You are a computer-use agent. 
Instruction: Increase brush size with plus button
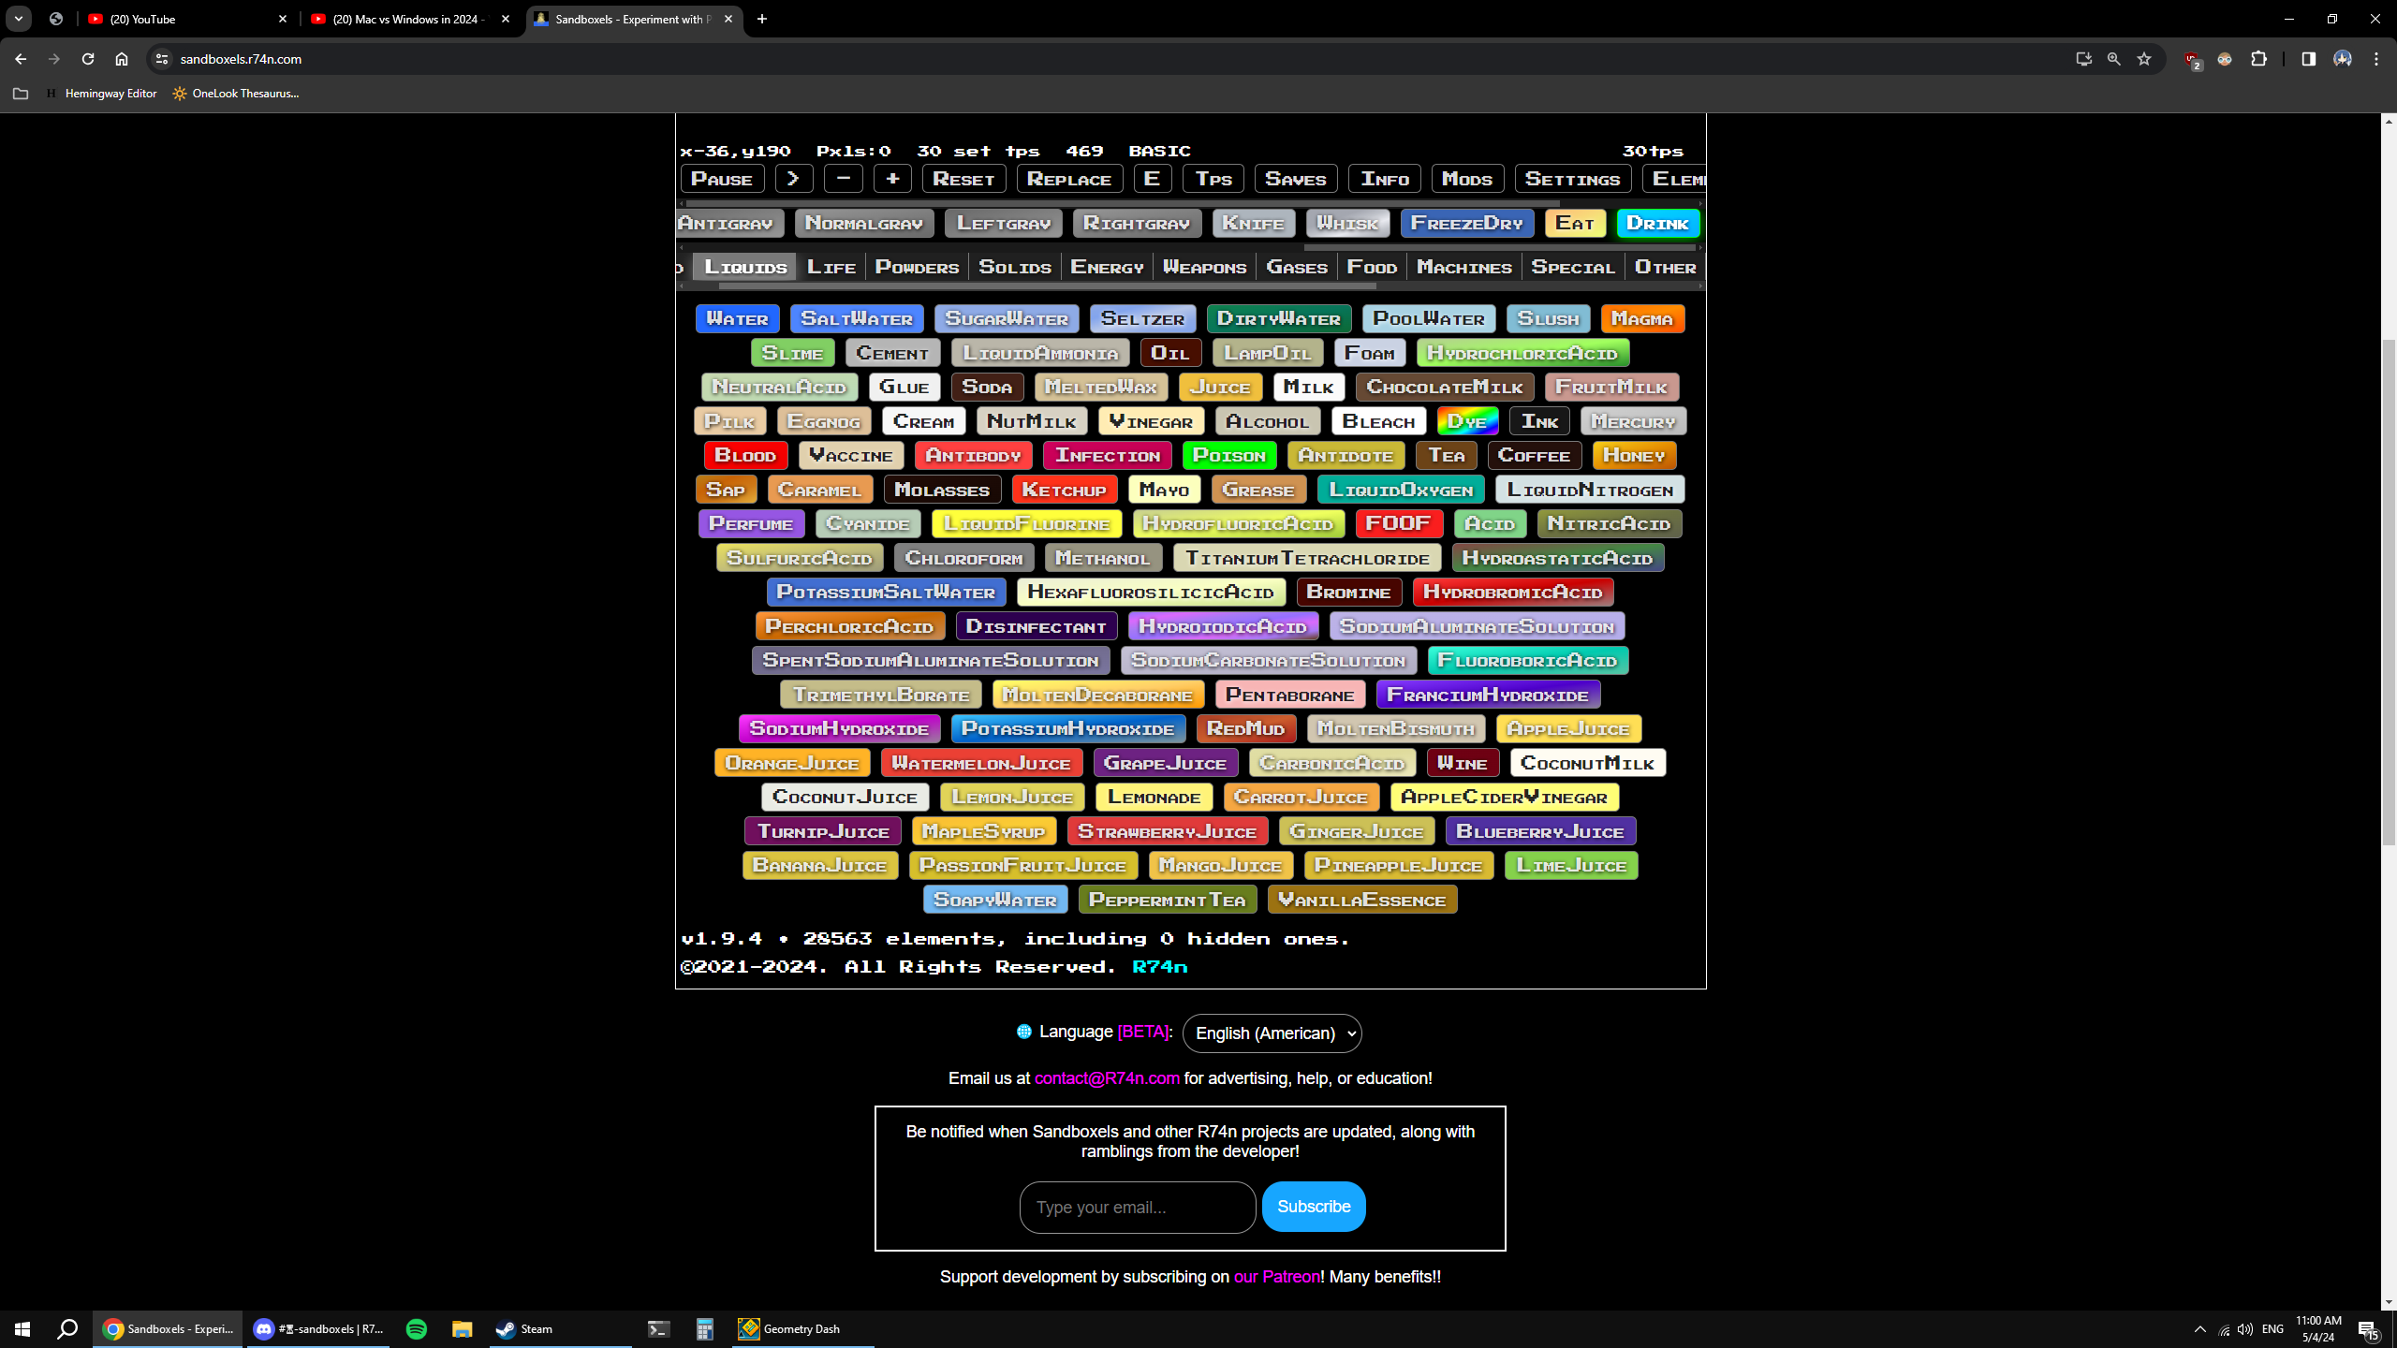(892, 179)
